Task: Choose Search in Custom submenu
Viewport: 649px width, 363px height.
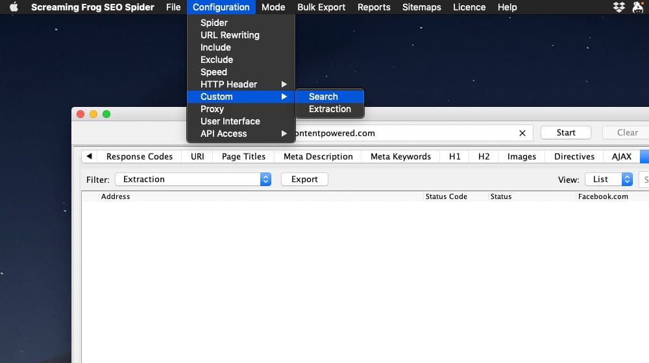Action: 330,97
